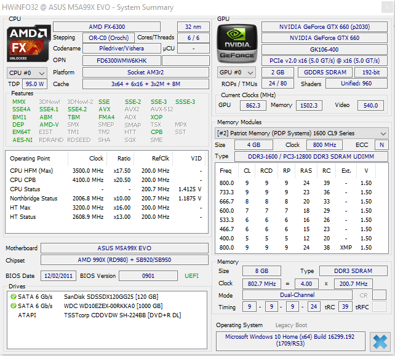The image size is (395, 356).
Task: Click the Piledriver/Vishera codename field
Action: [121, 49]
